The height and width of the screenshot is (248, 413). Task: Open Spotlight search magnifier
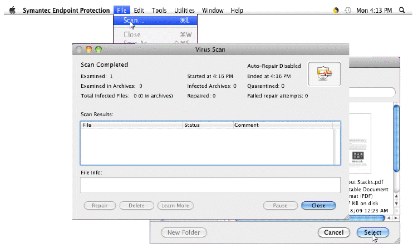[x=402, y=10]
